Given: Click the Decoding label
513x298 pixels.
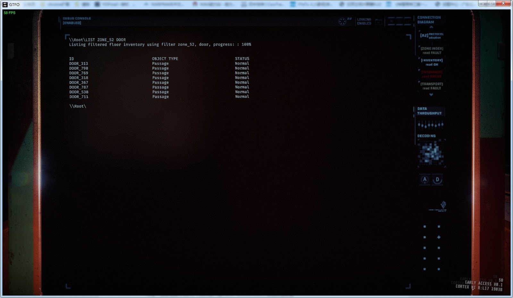Looking at the screenshot, I should [x=426, y=136].
